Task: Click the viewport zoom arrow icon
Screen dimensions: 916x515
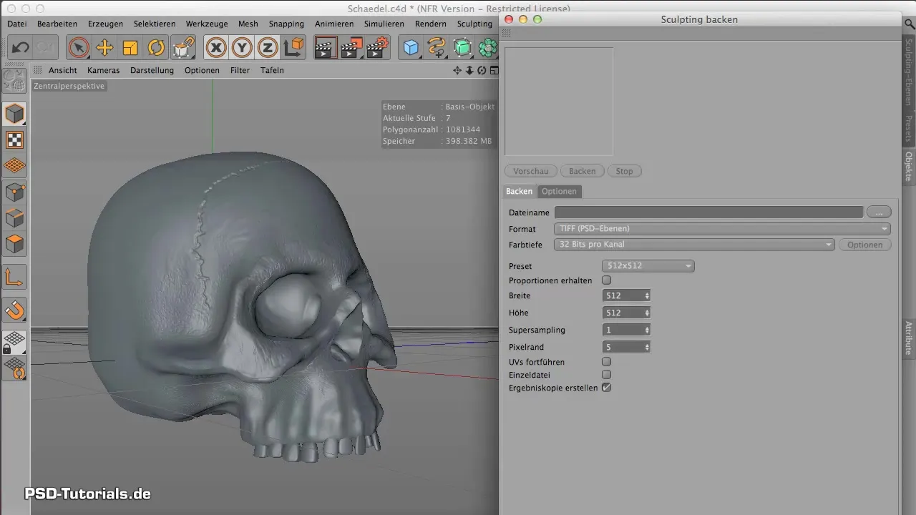Action: [x=469, y=70]
